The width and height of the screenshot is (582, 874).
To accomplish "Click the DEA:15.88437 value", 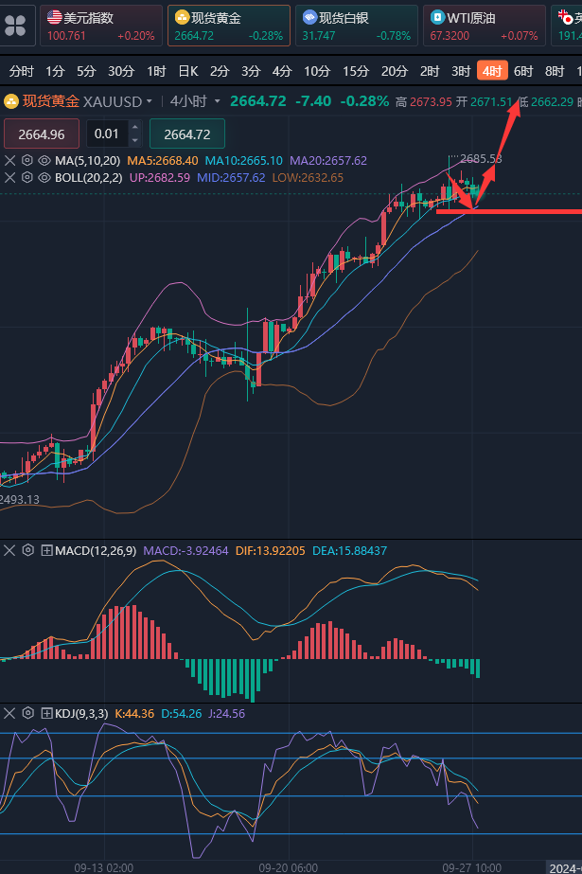I will tap(350, 551).
